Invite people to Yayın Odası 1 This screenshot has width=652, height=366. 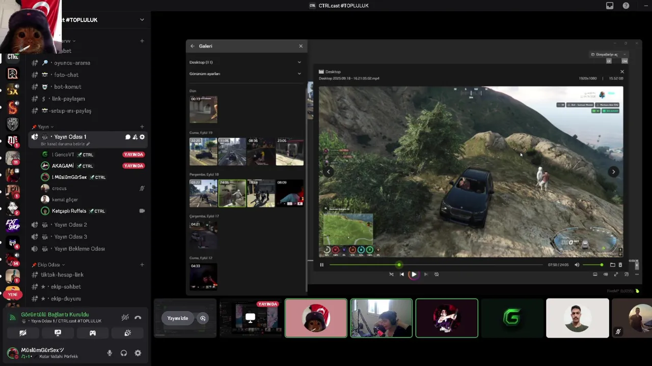tap(135, 137)
